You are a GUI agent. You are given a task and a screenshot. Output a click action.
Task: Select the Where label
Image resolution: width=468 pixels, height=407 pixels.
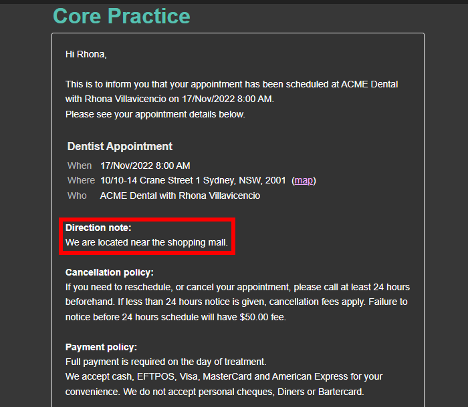coord(81,181)
